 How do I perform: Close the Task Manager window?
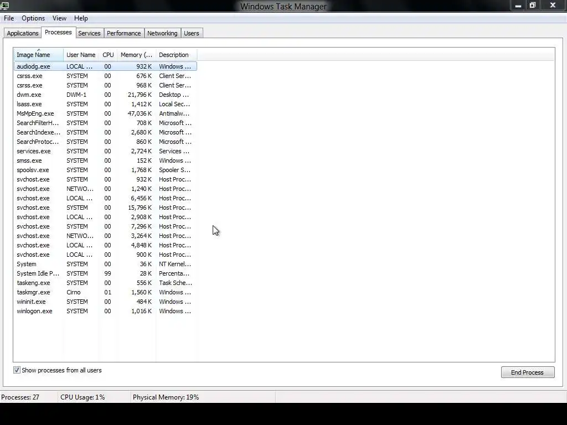click(553, 6)
